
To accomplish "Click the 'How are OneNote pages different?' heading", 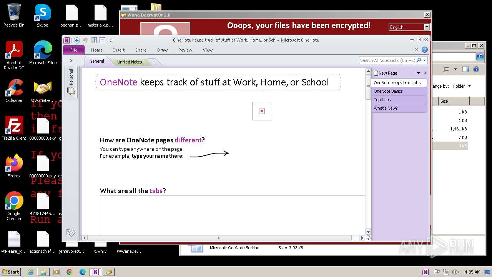I will (152, 140).
